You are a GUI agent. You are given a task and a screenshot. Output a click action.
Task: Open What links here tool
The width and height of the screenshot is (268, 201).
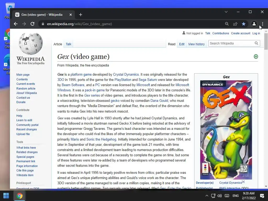coord(26,148)
